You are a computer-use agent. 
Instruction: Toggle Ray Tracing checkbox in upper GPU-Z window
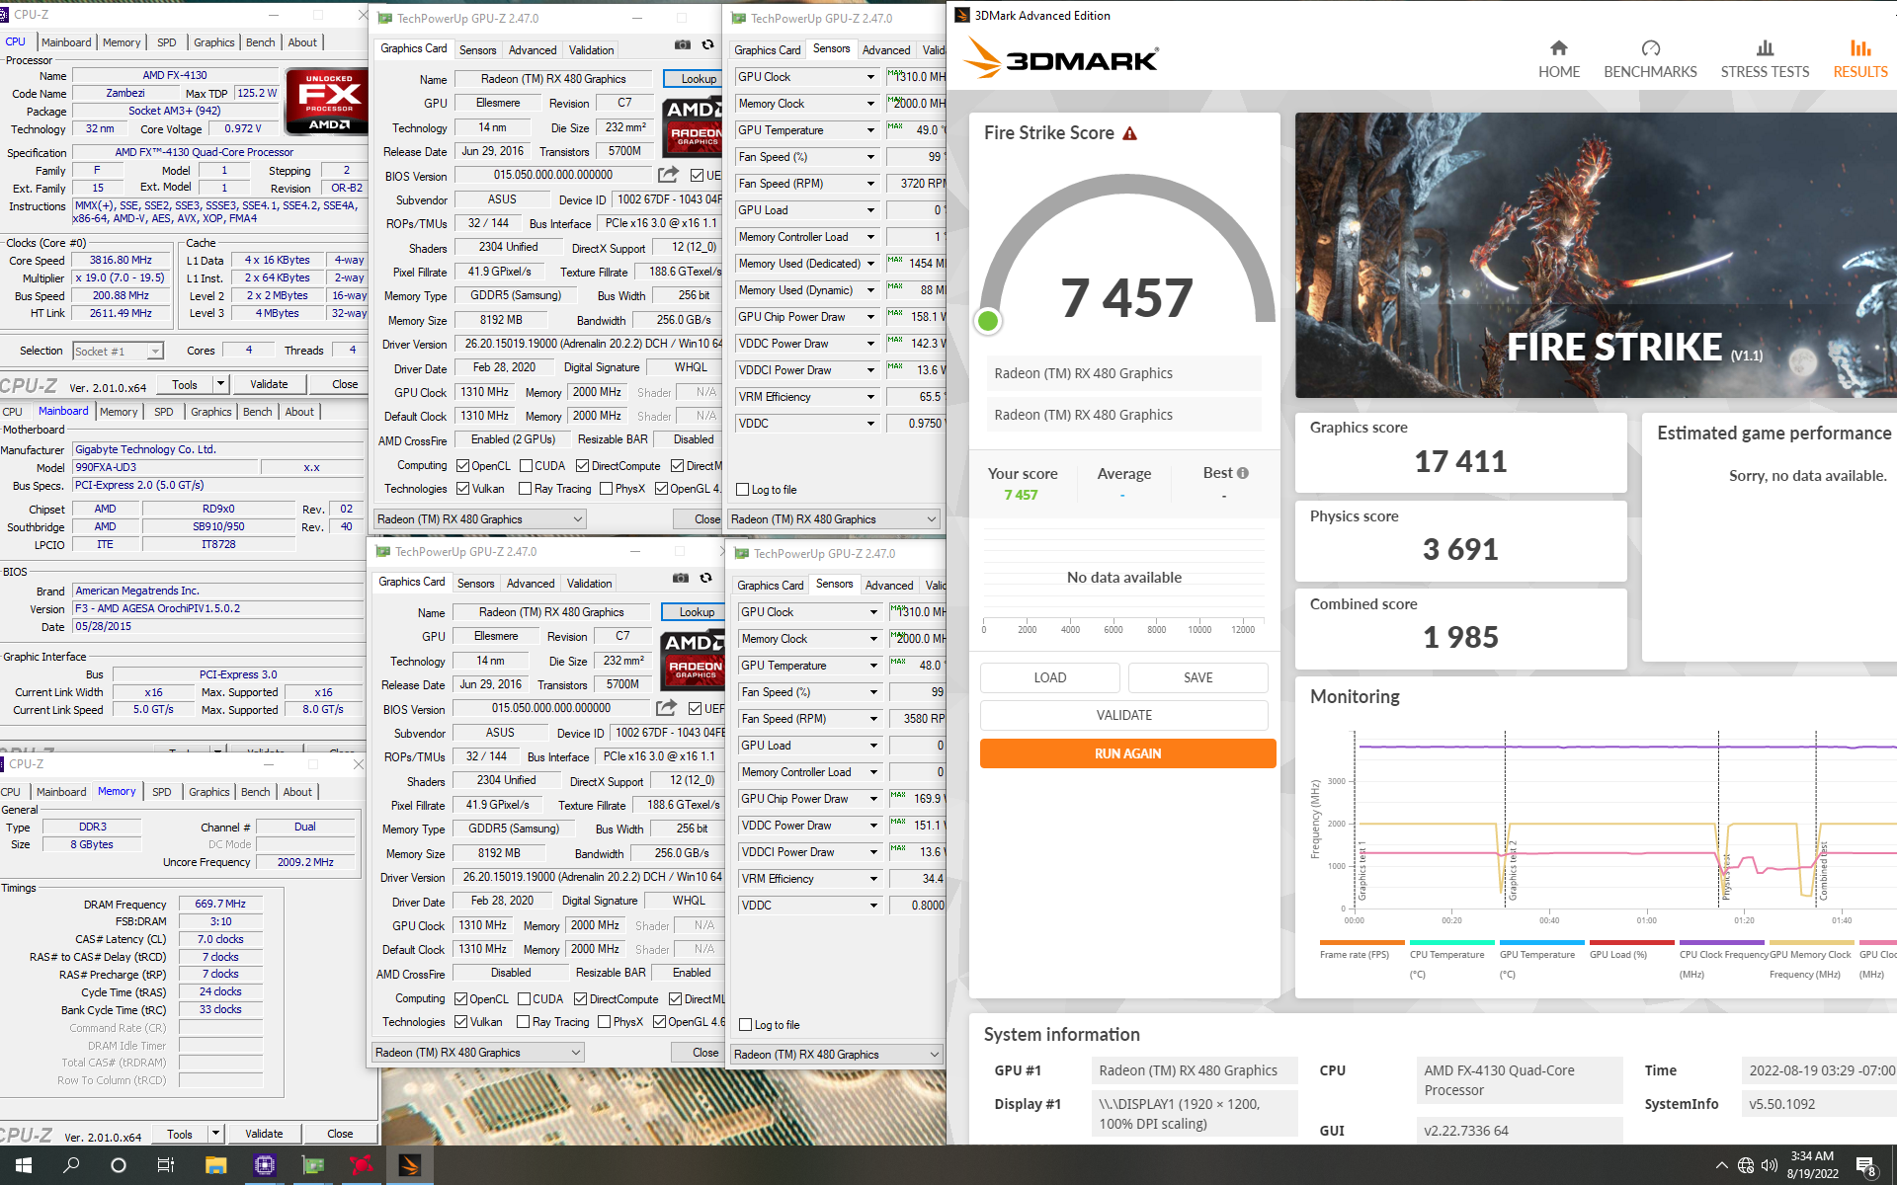pyautogui.click(x=527, y=489)
